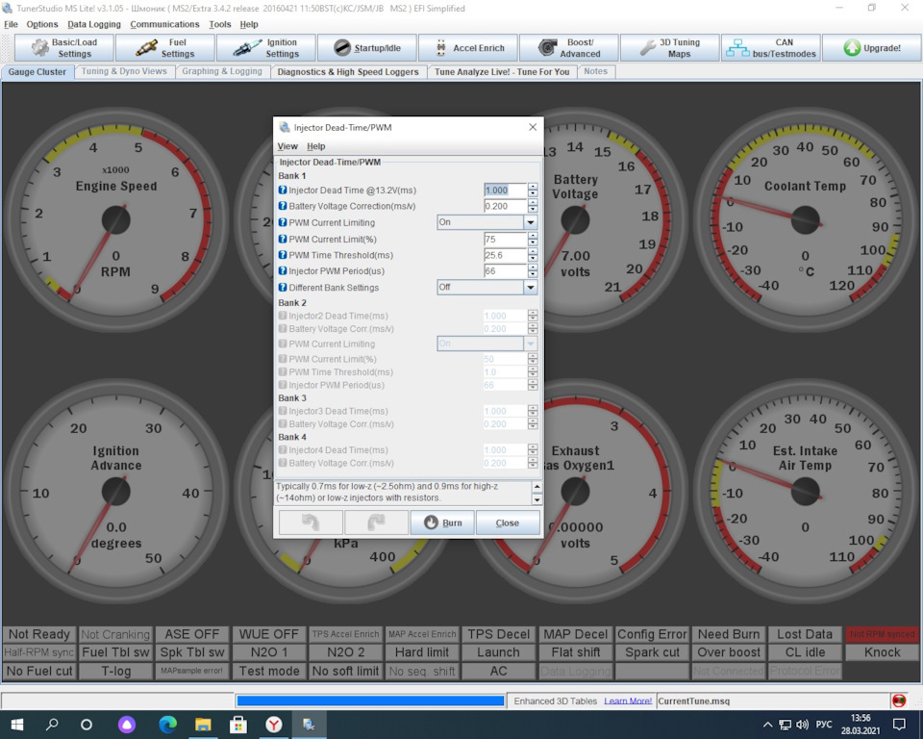Image resolution: width=923 pixels, height=739 pixels.
Task: Adjust PWM Time Threshold stepper in Bank 1
Action: point(533,255)
